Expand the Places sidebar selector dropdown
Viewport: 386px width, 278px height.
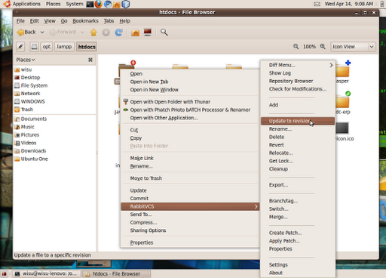26,60
